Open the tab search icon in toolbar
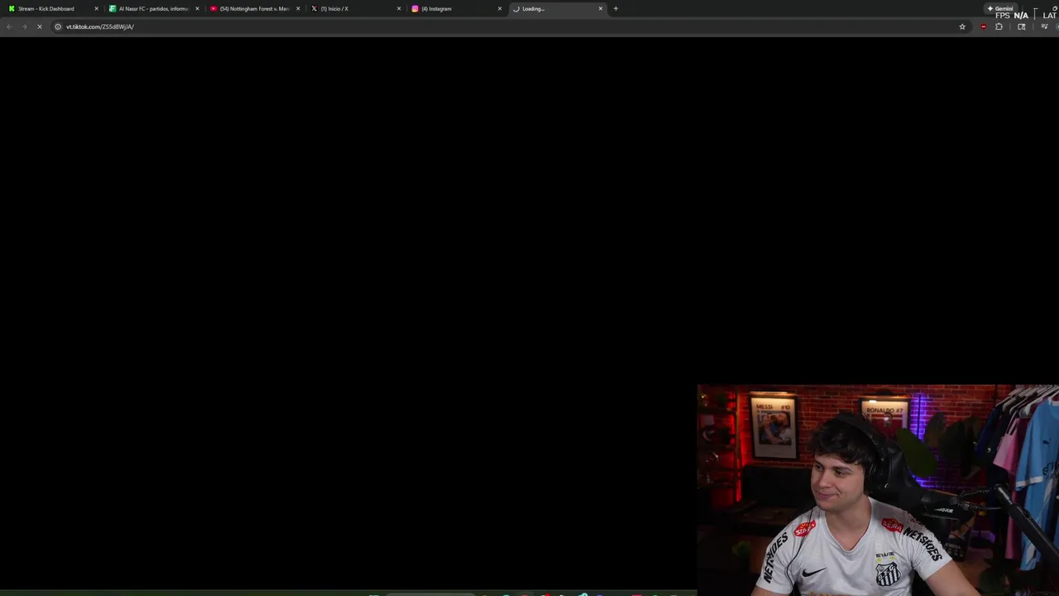 (x=1022, y=26)
